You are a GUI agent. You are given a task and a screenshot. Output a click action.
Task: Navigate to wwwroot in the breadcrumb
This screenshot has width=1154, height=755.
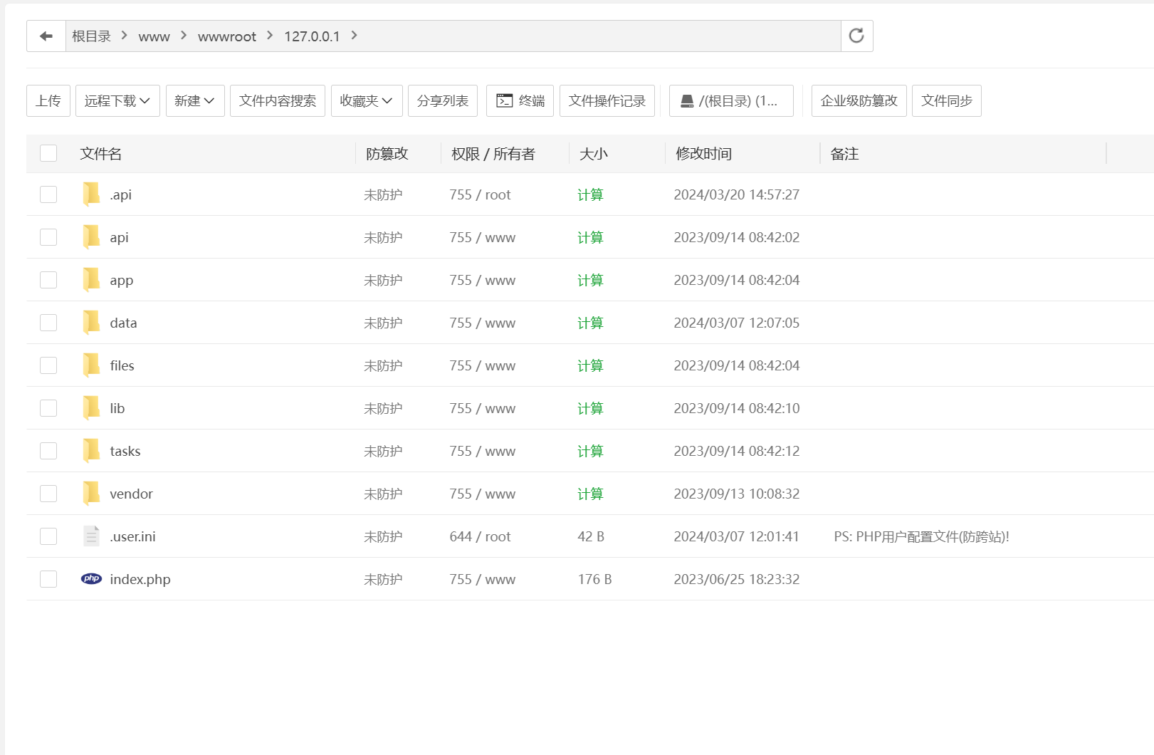[x=226, y=36]
